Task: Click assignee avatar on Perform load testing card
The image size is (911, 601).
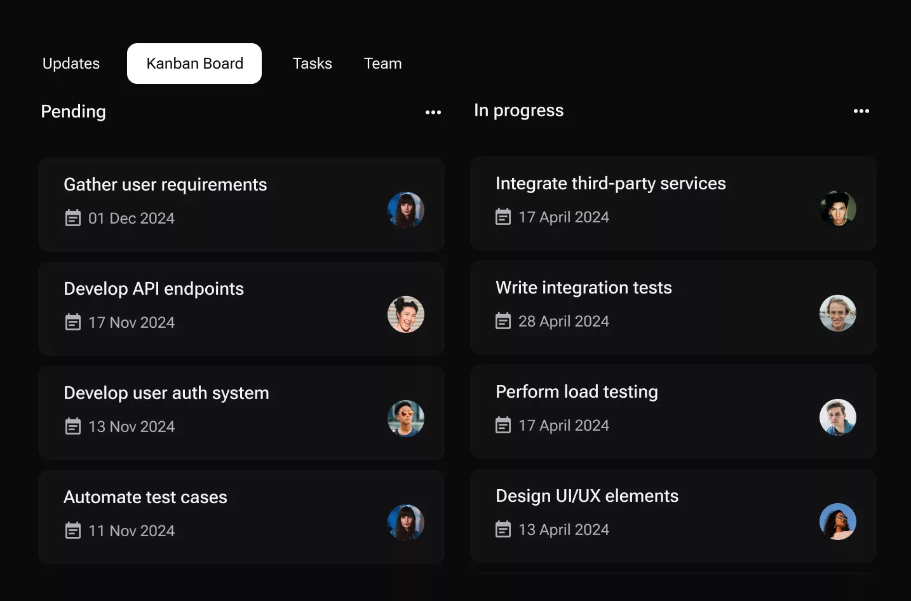Action: (837, 417)
